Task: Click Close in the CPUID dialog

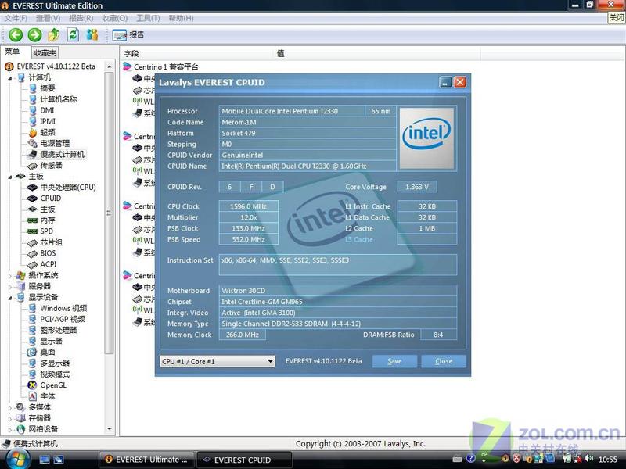Action: tap(444, 361)
